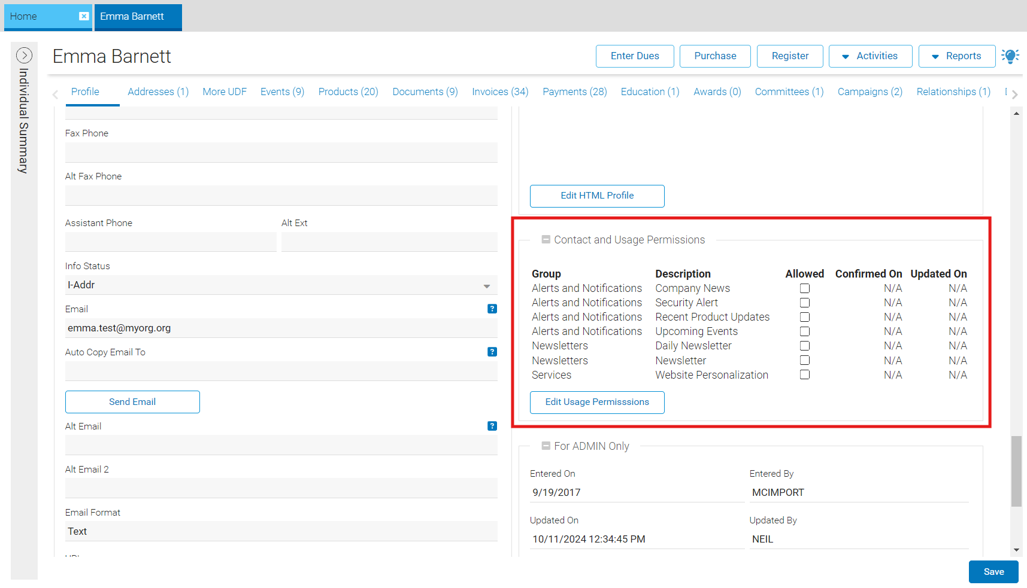Open the help icon next to Auto Copy Email To
The image size is (1027, 588).
pyautogui.click(x=492, y=352)
